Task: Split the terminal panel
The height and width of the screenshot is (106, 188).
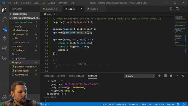Action: pyautogui.click(x=165, y=76)
